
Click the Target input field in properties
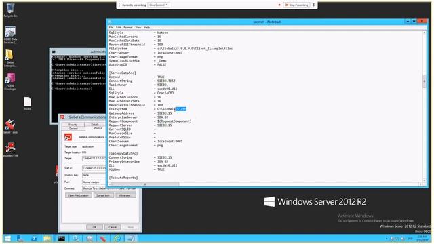coord(94,158)
